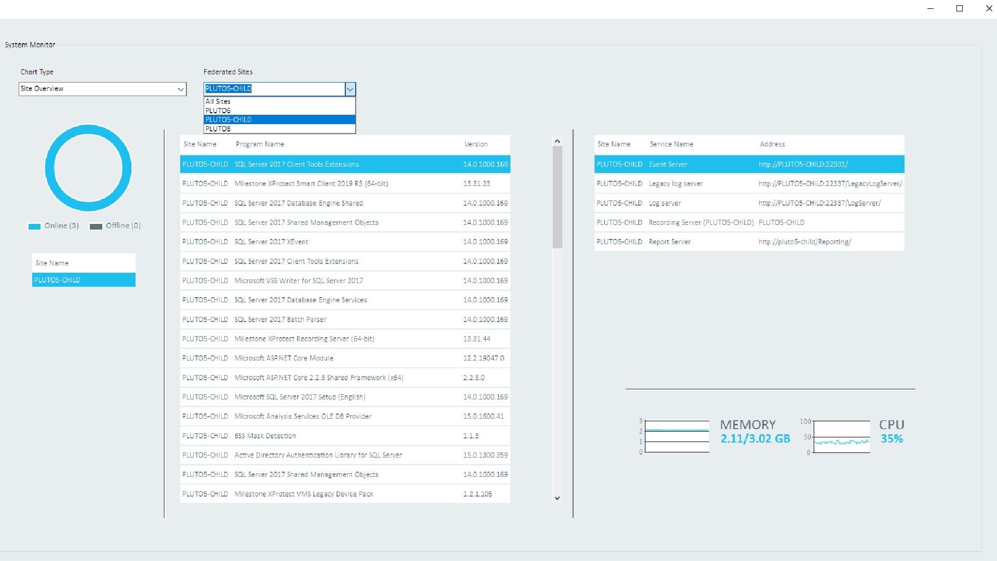Select the Log server service row
Image resolution: width=997 pixels, height=561 pixels.
pyautogui.click(x=749, y=203)
